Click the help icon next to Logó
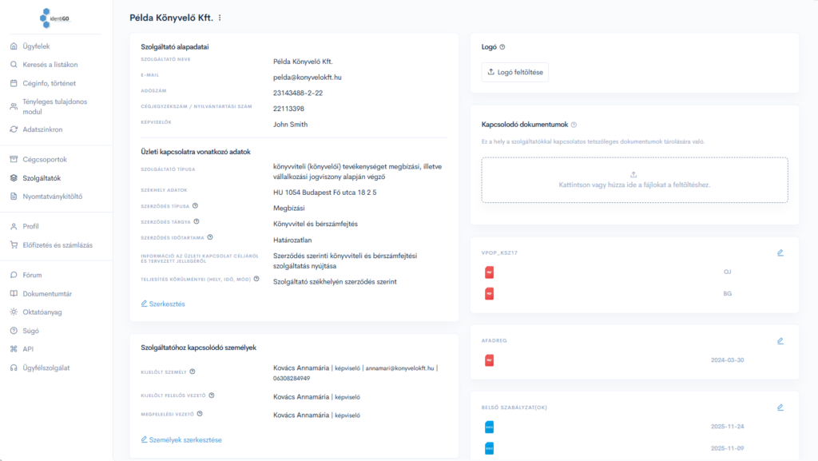Image resolution: width=818 pixels, height=461 pixels. pos(502,47)
